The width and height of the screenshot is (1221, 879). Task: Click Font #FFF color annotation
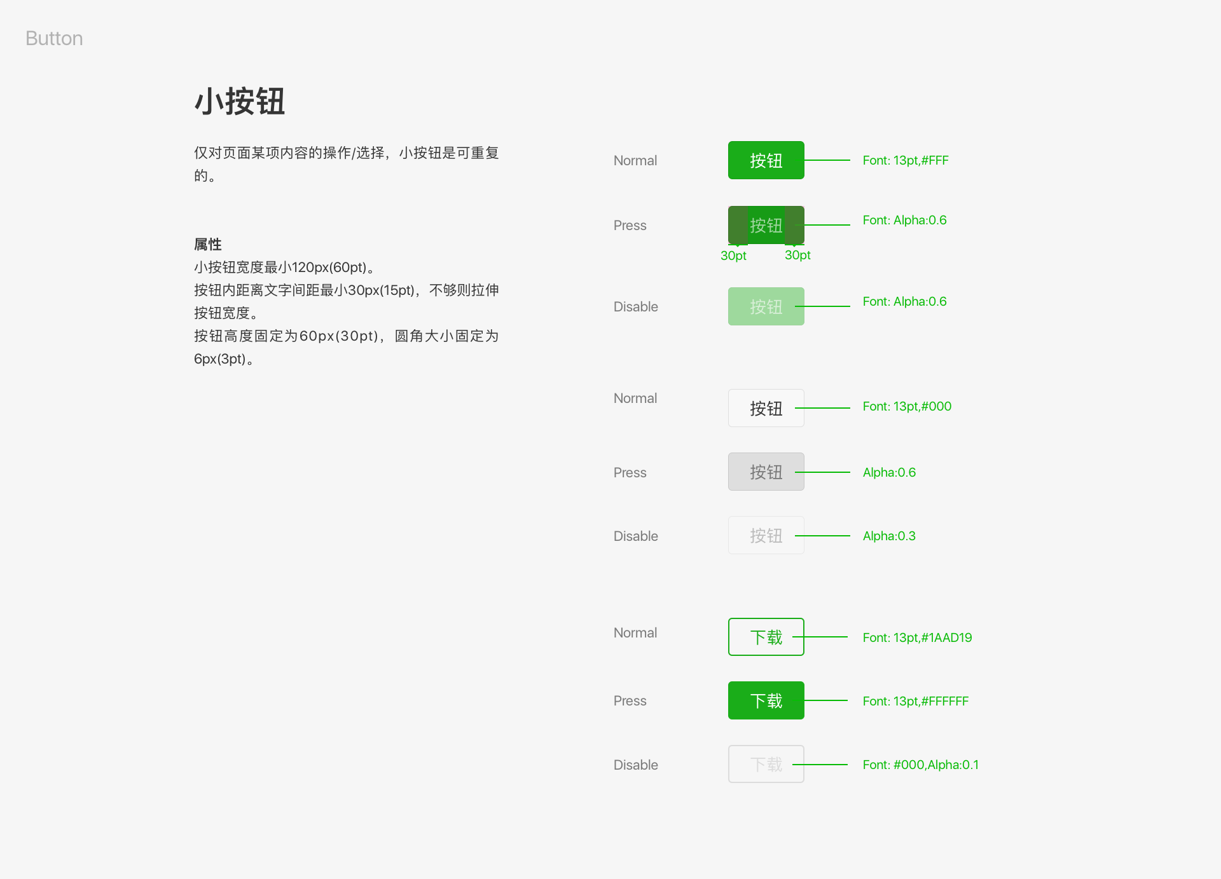[906, 160]
